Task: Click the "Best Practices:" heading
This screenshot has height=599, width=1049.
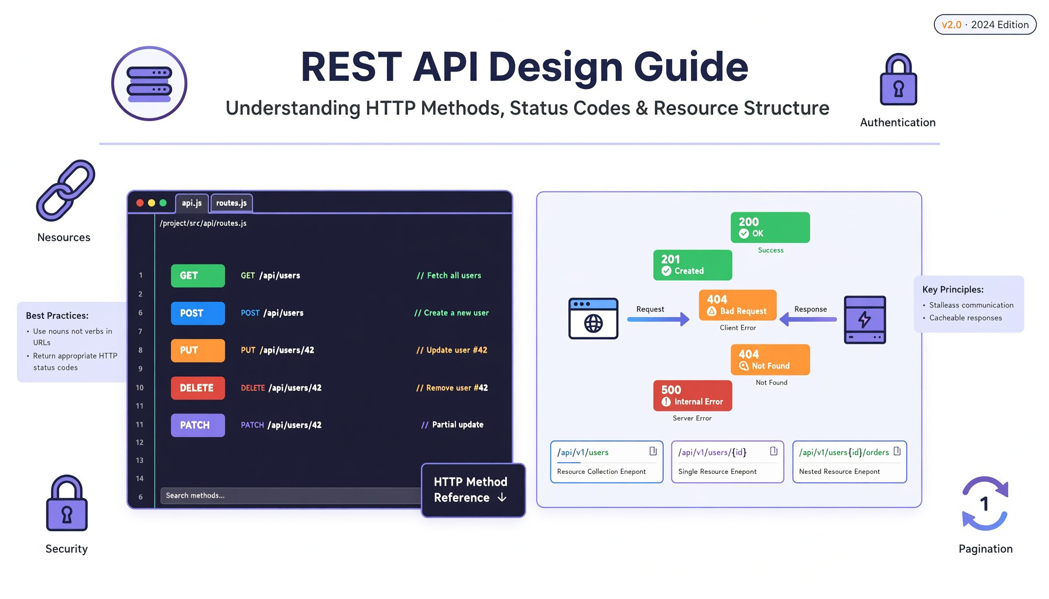Action: [x=57, y=316]
